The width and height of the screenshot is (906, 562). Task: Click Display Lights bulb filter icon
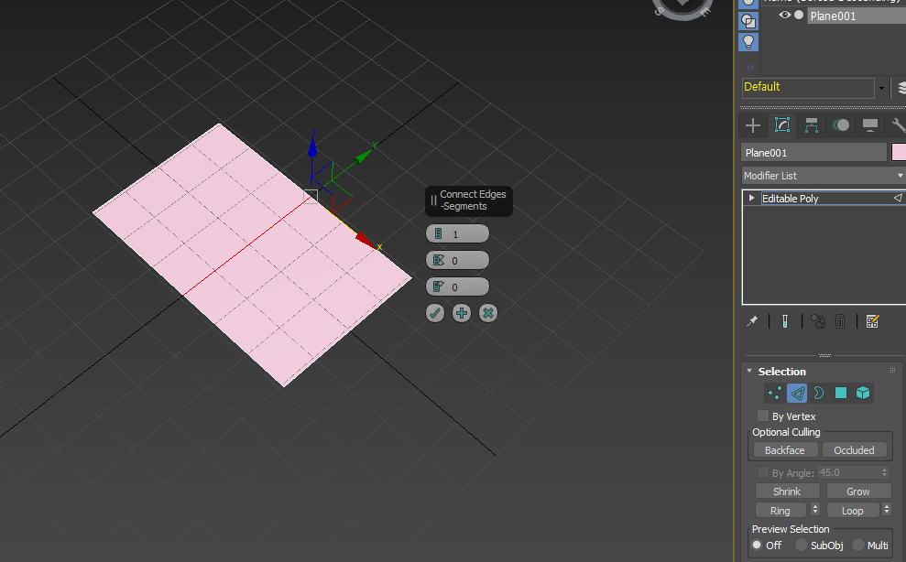748,41
